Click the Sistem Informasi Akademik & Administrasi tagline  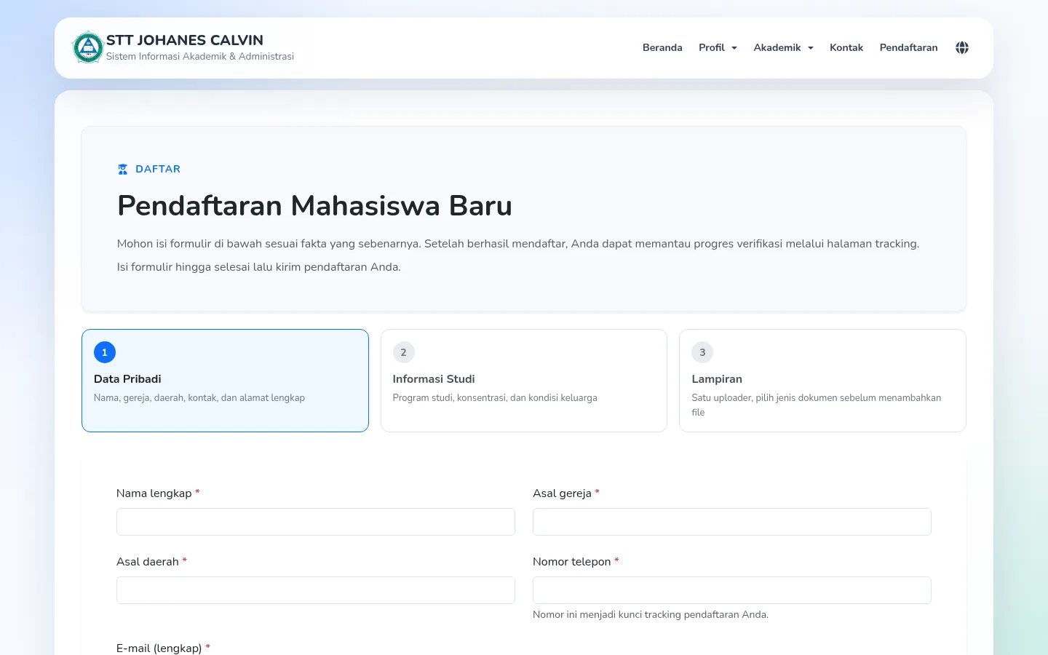pos(200,57)
